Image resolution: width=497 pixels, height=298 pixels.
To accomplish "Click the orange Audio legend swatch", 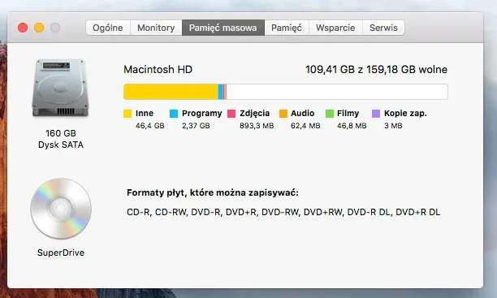I will click(283, 114).
